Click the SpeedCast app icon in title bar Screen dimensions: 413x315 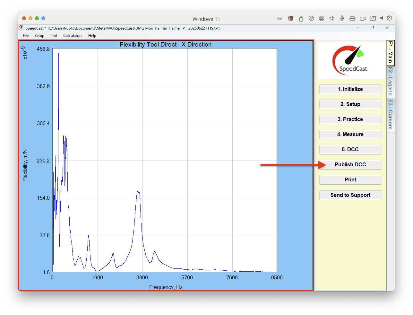tap(21, 28)
